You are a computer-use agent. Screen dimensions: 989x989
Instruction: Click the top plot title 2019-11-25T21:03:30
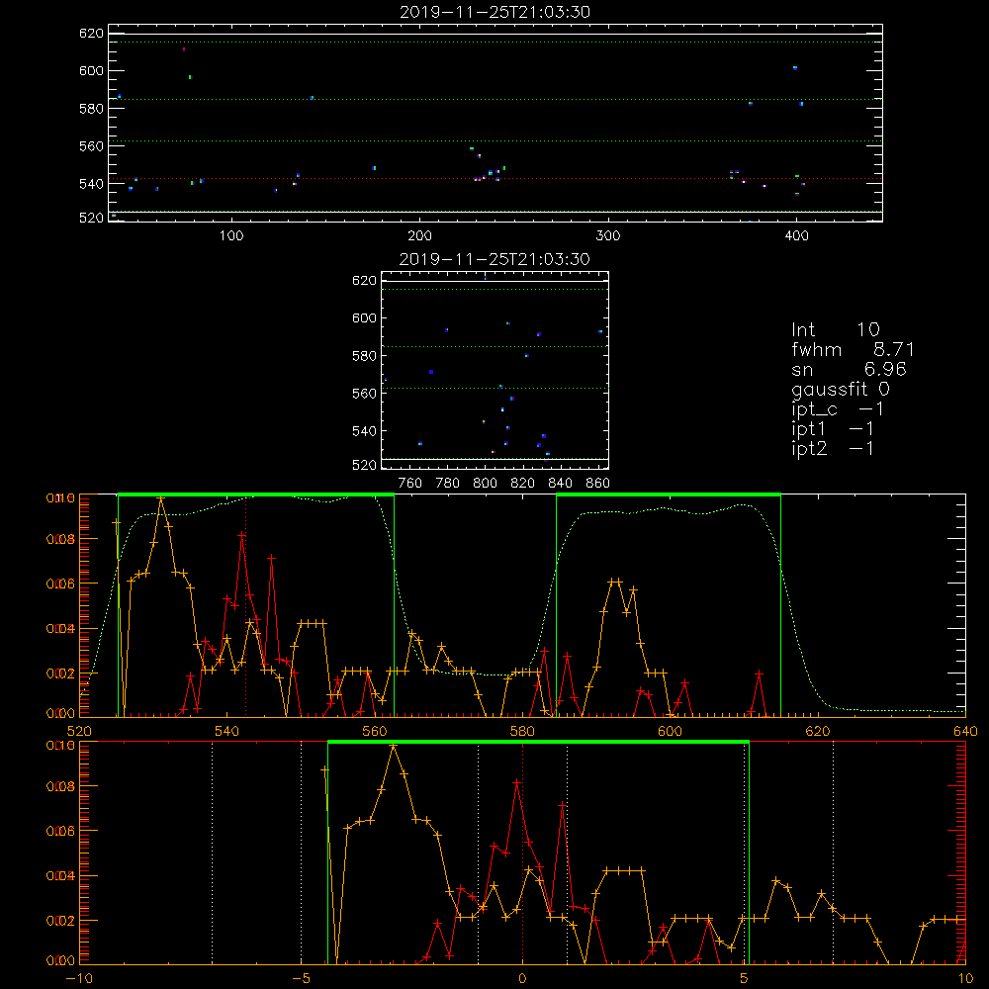pos(494,12)
